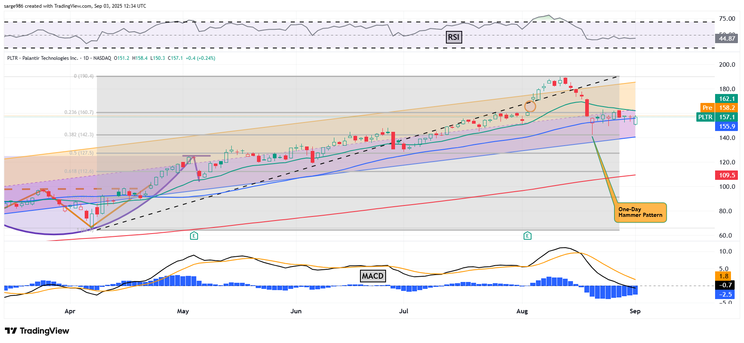
Task: Click the MACD label box
Action: pos(373,276)
